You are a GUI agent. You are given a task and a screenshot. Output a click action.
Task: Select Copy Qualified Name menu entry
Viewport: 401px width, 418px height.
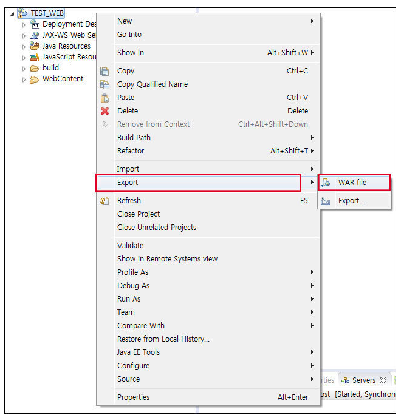[x=208, y=84]
